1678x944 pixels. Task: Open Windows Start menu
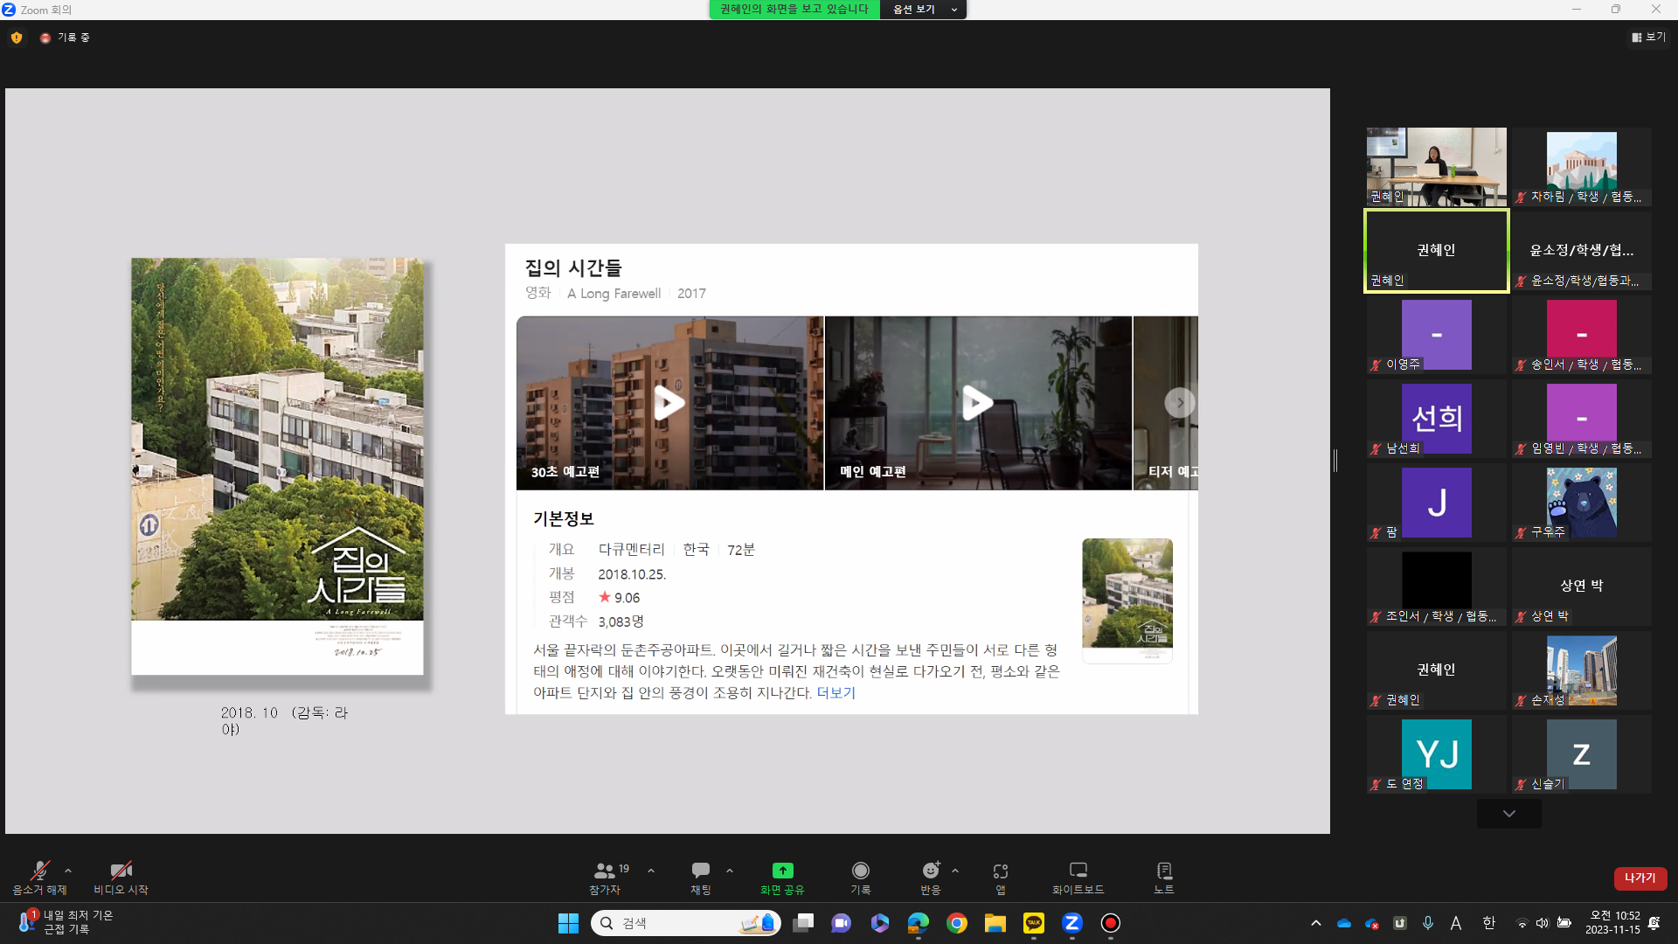(x=568, y=923)
